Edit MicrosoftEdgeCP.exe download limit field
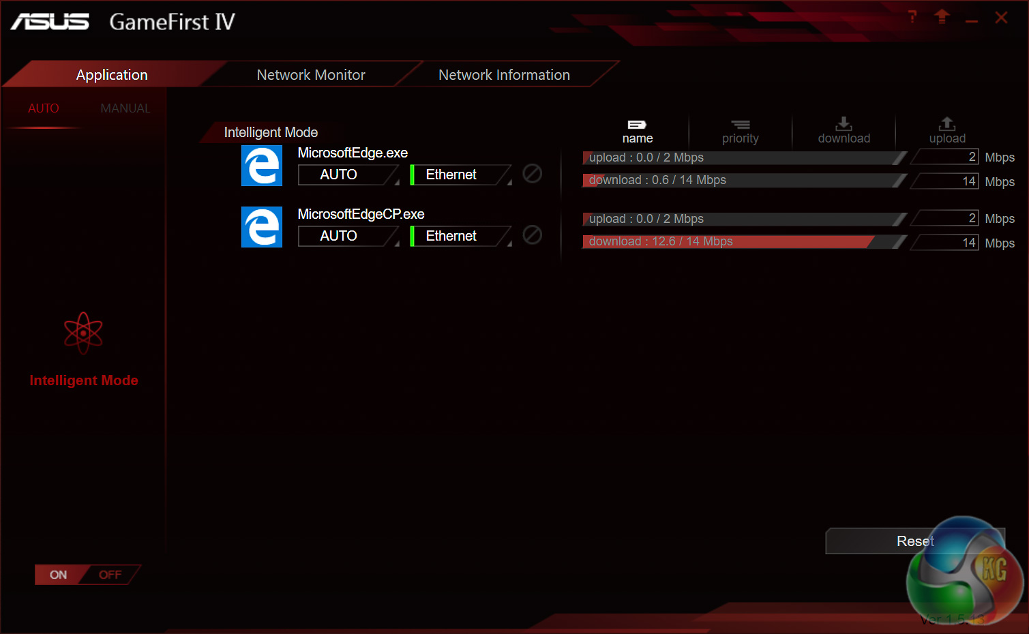The height and width of the screenshot is (634, 1029). [x=944, y=243]
